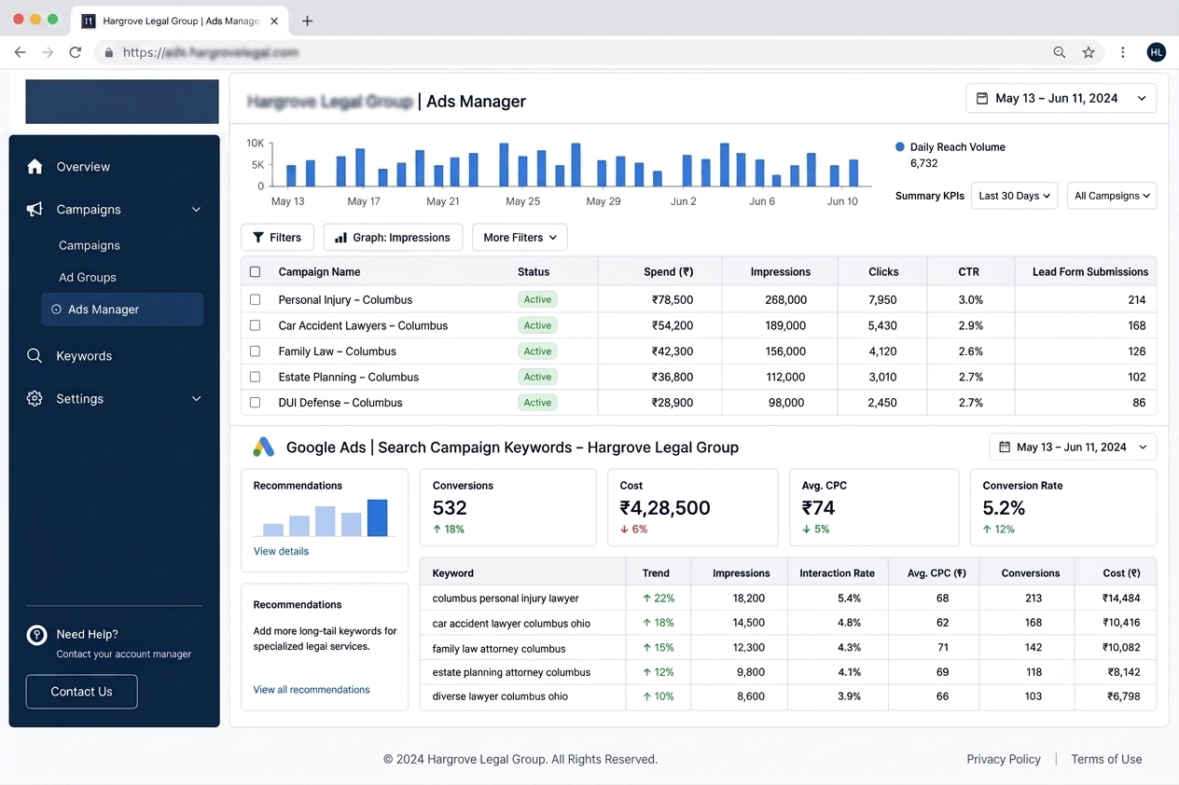Image resolution: width=1179 pixels, height=785 pixels.
Task: Click the Conversions 532 KPI card
Action: point(508,507)
